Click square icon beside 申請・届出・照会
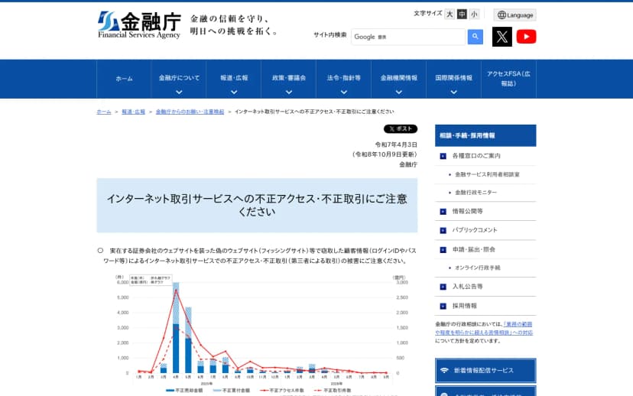This screenshot has width=633, height=396. coord(443,250)
